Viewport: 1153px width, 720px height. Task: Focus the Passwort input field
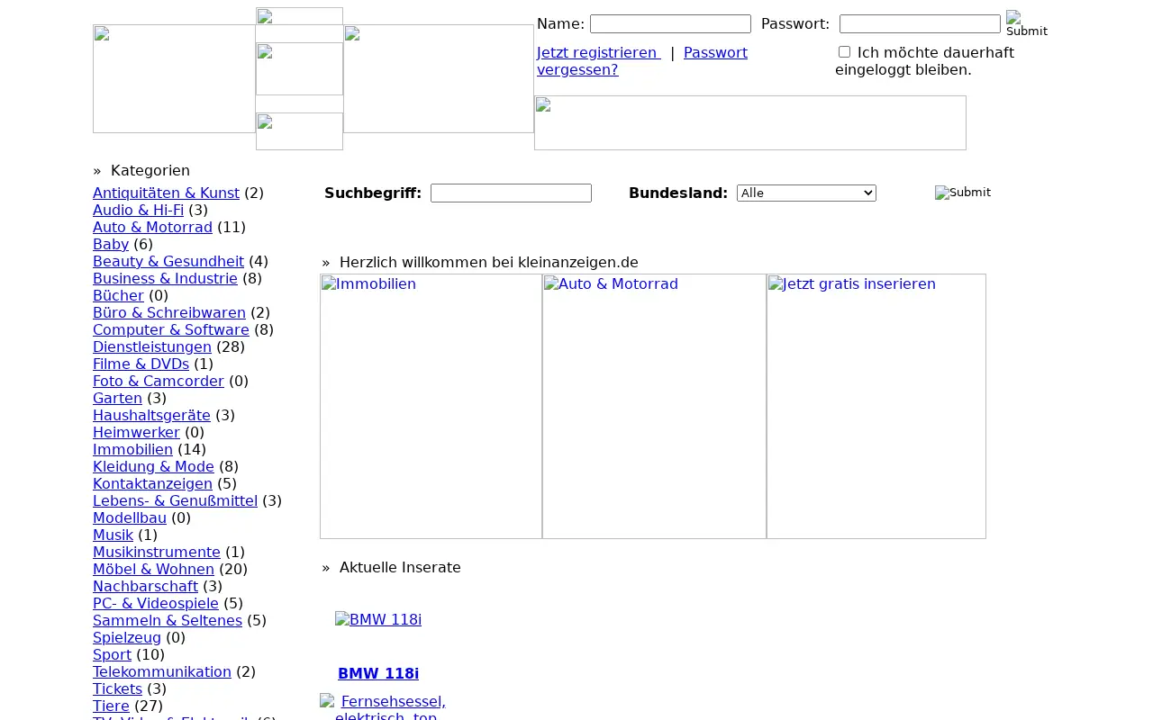(x=920, y=24)
